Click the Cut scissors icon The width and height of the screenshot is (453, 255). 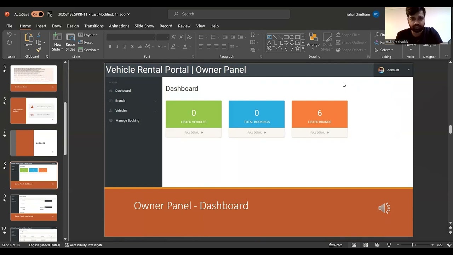pos(39,35)
